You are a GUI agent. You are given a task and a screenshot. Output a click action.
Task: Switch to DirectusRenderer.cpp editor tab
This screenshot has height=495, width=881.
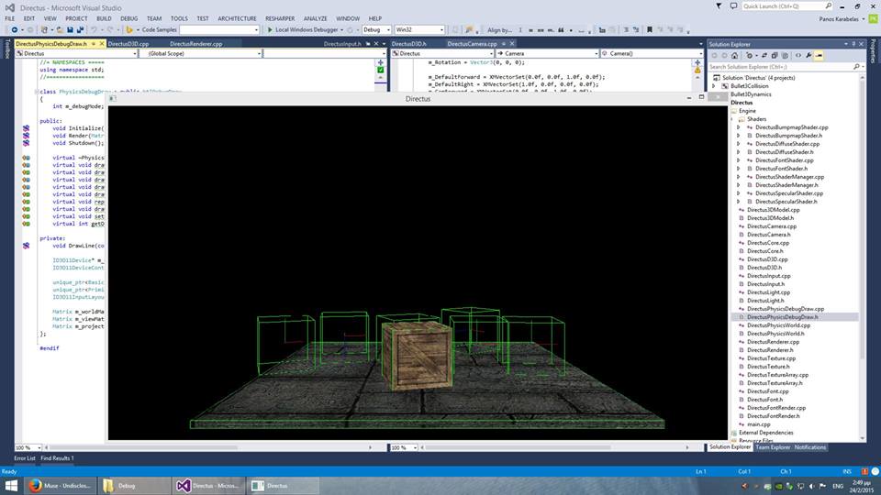[x=196, y=44]
